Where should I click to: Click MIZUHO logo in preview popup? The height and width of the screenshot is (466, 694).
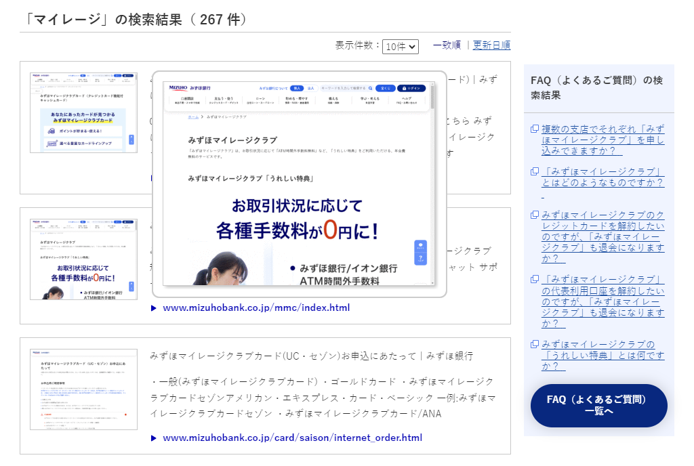tap(178, 88)
